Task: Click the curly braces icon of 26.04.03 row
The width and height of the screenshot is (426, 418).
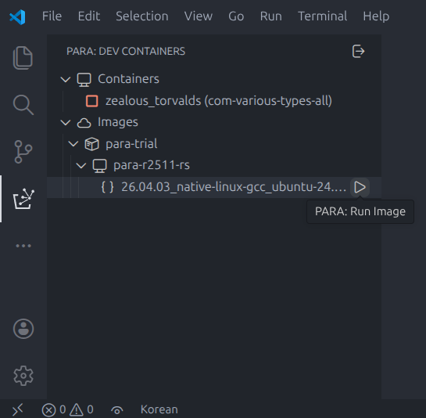Action: 107,187
